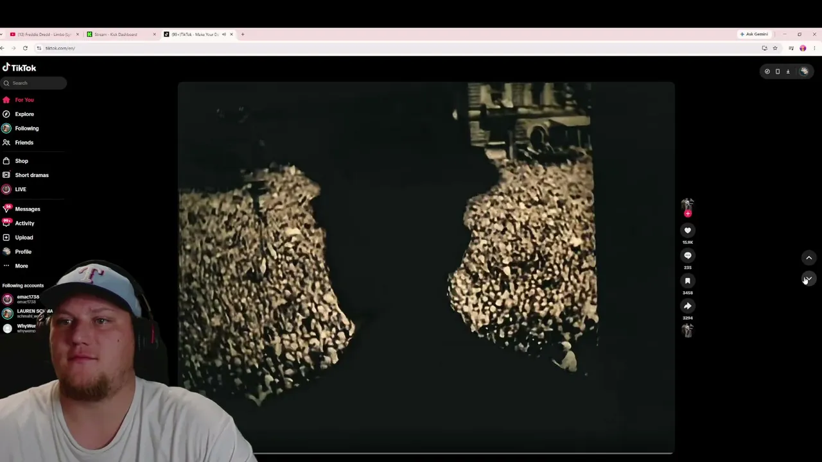Open the Chrome three-dot menu

click(x=814, y=48)
